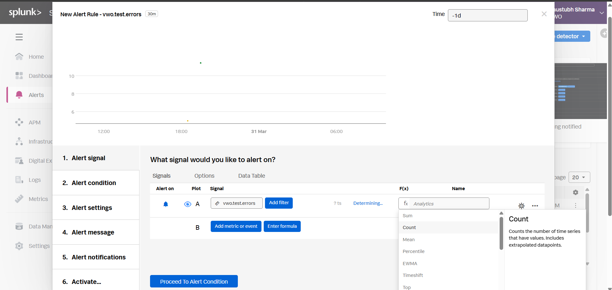Open kebab menu in background detector row
The image size is (612, 290).
(576, 205)
